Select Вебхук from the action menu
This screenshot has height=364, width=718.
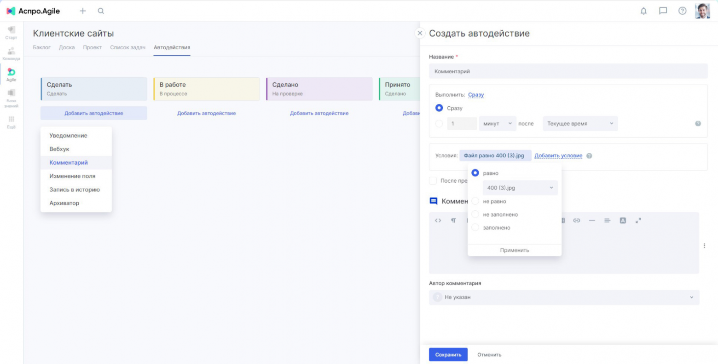click(58, 149)
